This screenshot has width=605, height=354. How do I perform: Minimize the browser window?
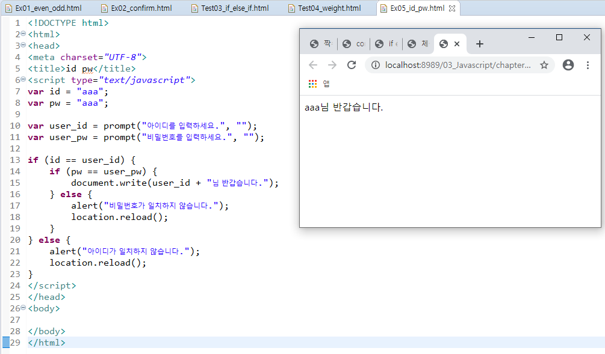(x=532, y=37)
